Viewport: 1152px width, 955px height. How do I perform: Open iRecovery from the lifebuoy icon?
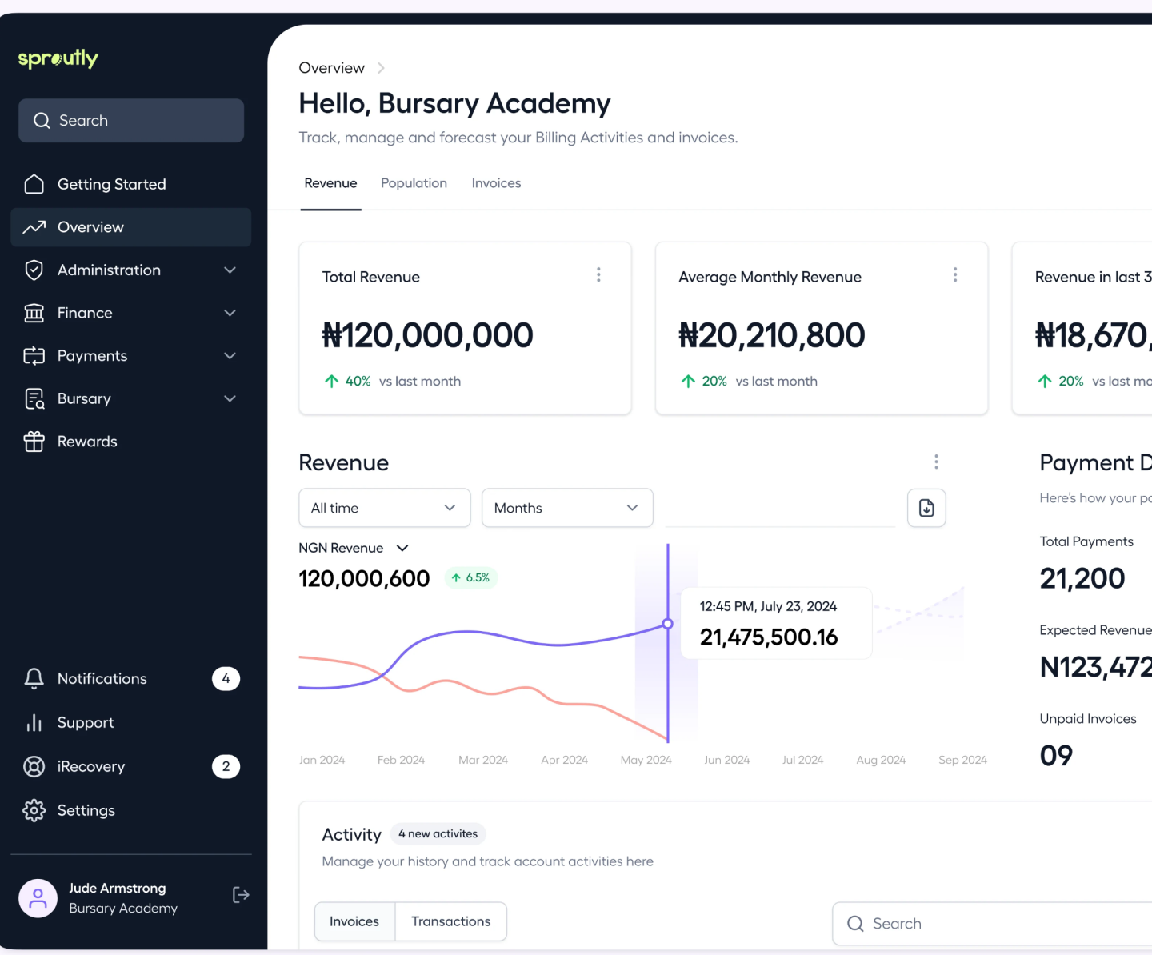(x=34, y=766)
